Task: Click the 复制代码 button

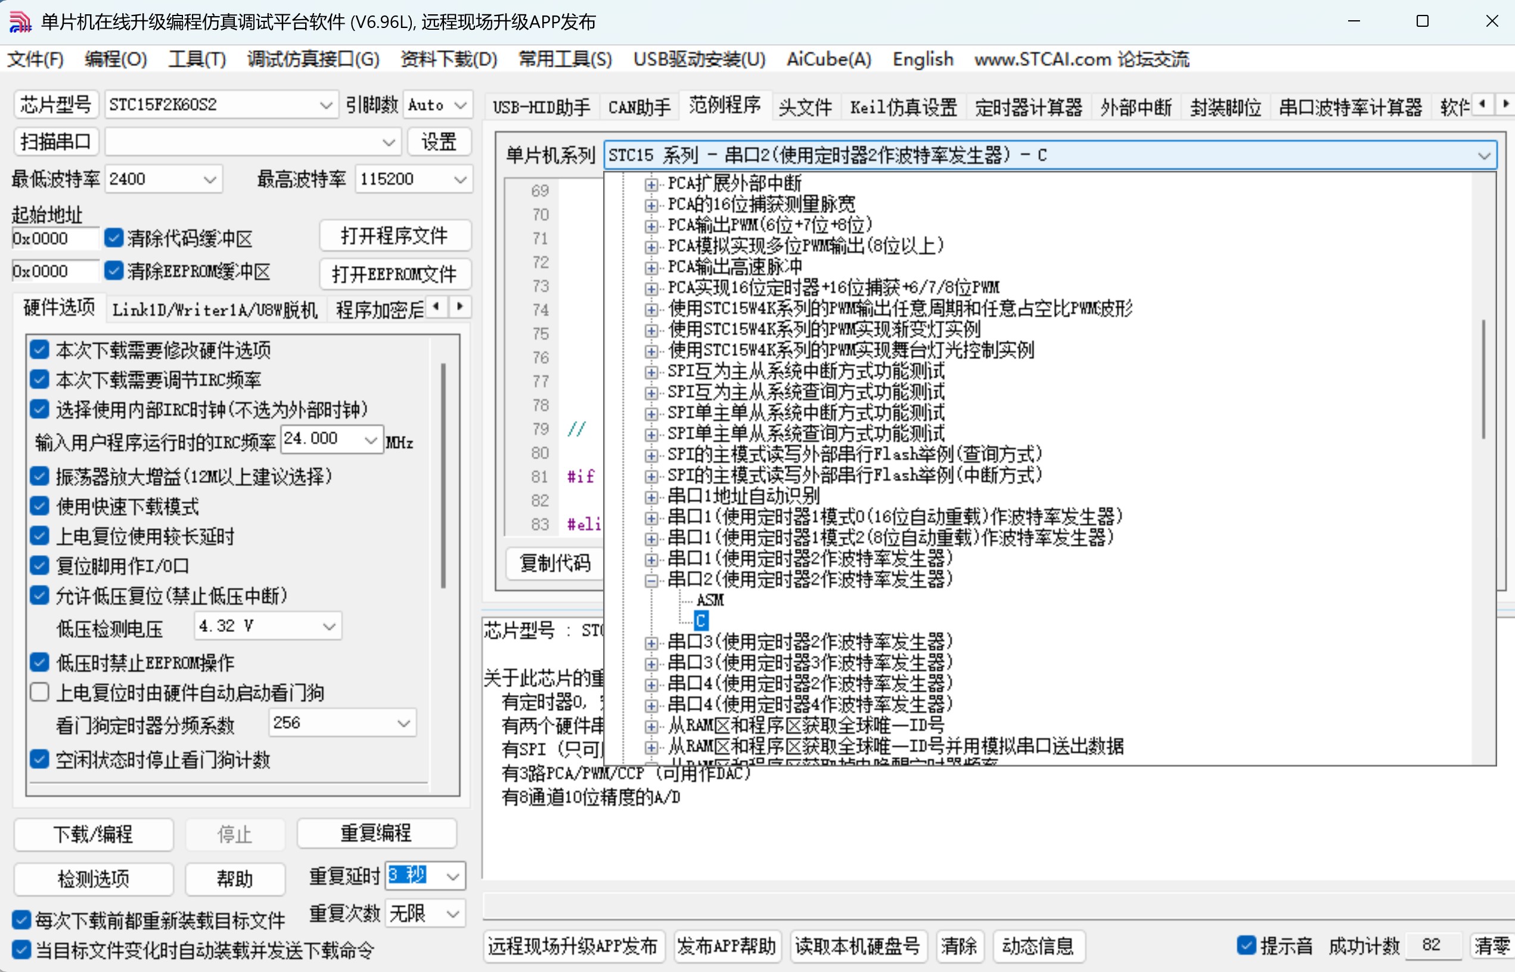Action: 554,563
